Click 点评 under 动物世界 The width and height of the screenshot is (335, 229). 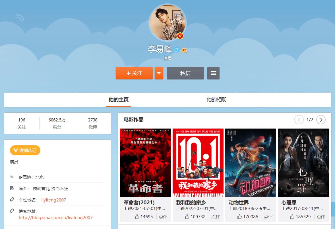point(268,217)
